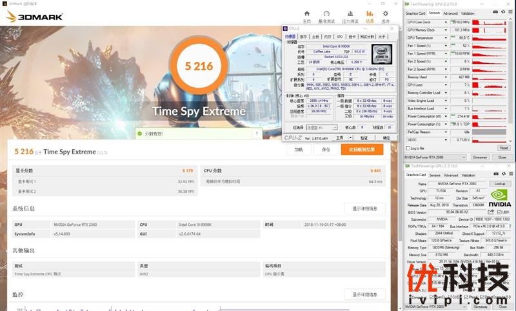
Task: Switch to the CPU-Z SPD tab
Action: (340, 37)
